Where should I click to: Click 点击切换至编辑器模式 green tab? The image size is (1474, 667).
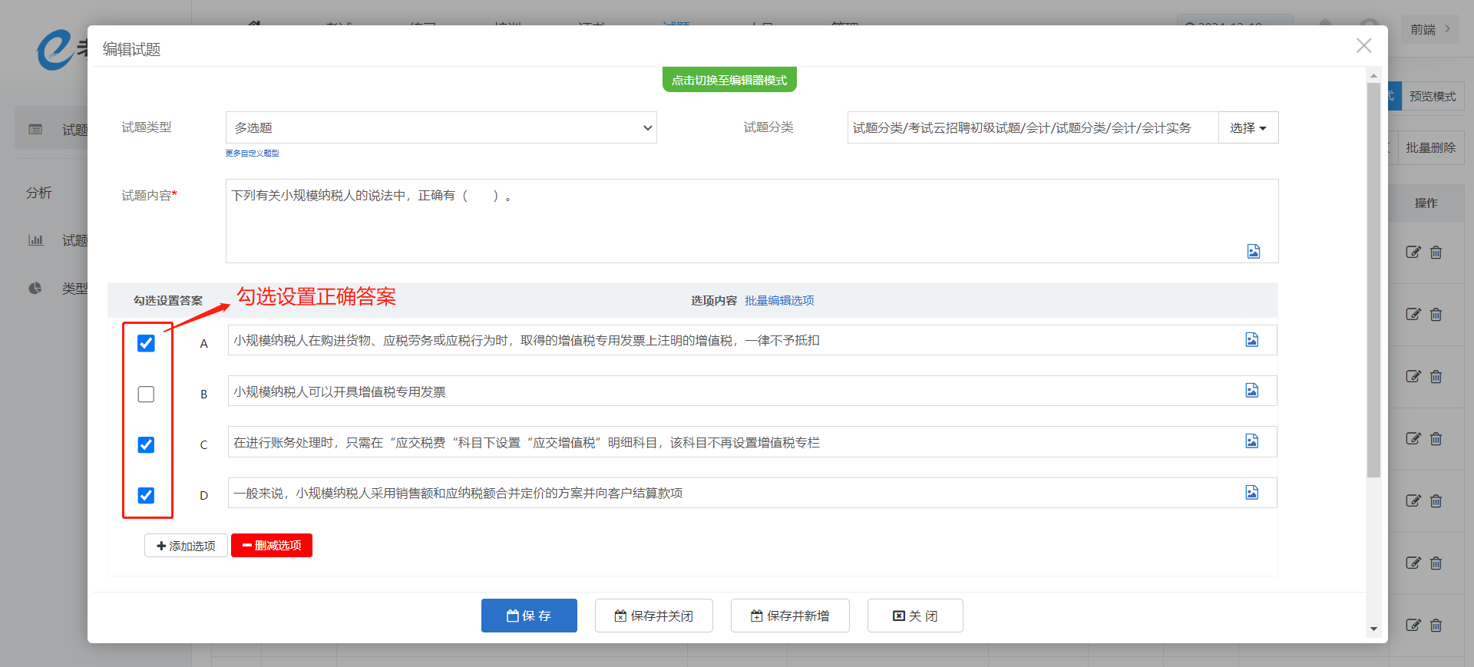[729, 80]
